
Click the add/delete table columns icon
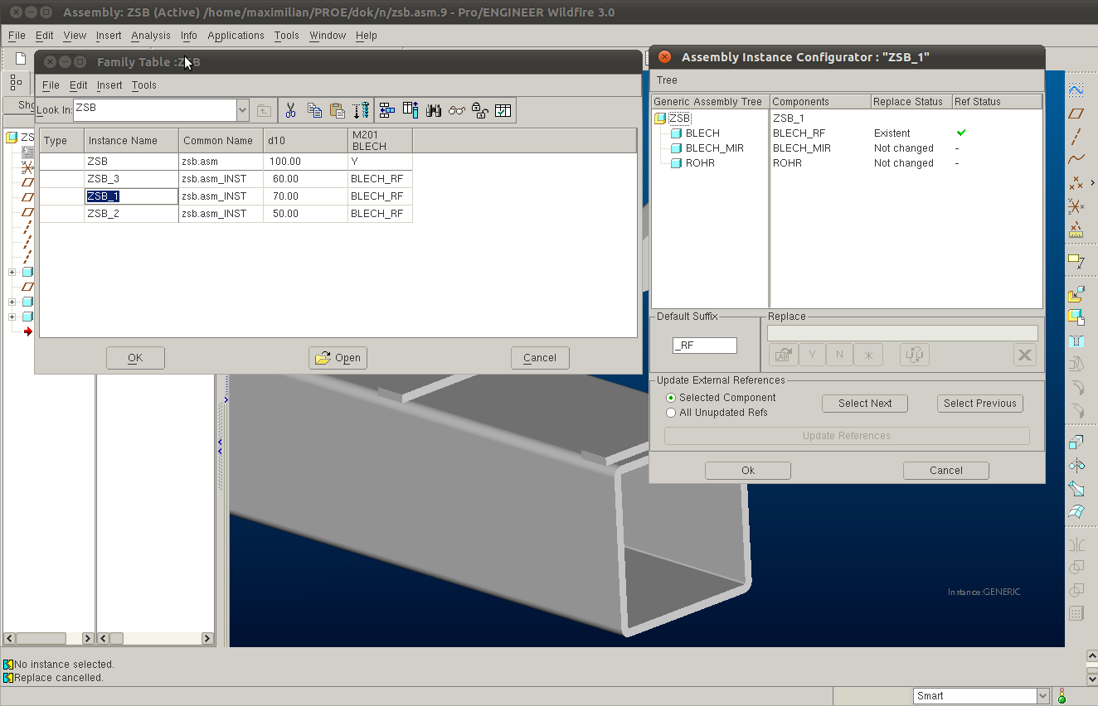[x=386, y=110]
